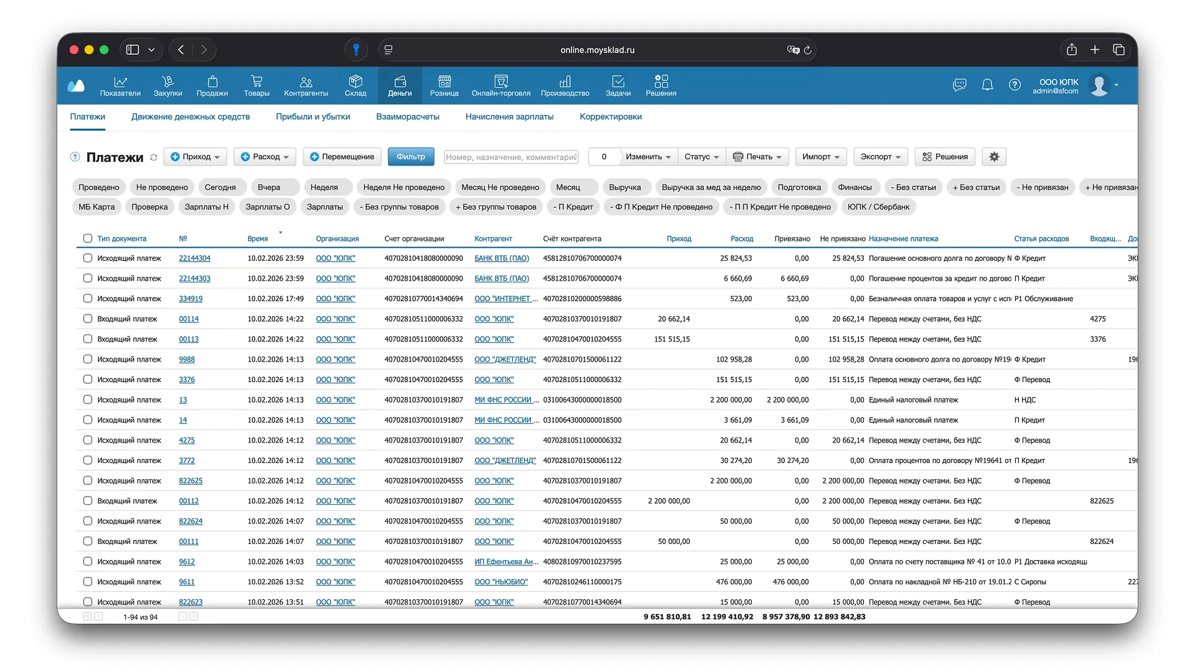
Task: Switch to Взаиморасчеты tab
Action: [x=408, y=116]
